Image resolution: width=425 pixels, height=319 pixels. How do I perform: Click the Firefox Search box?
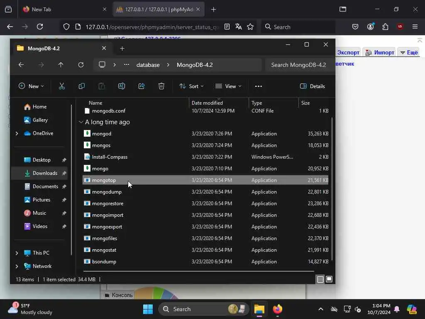pyautogui.click(x=298, y=27)
